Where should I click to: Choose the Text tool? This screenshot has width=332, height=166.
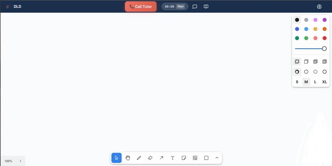(x=173, y=158)
